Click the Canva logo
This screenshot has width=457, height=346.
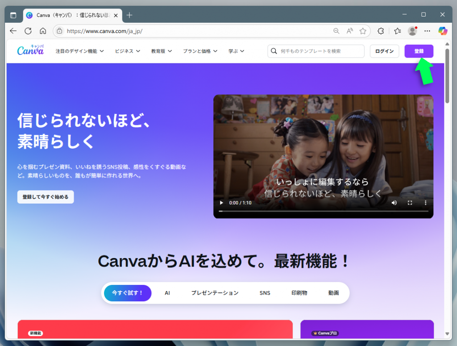[x=30, y=50]
